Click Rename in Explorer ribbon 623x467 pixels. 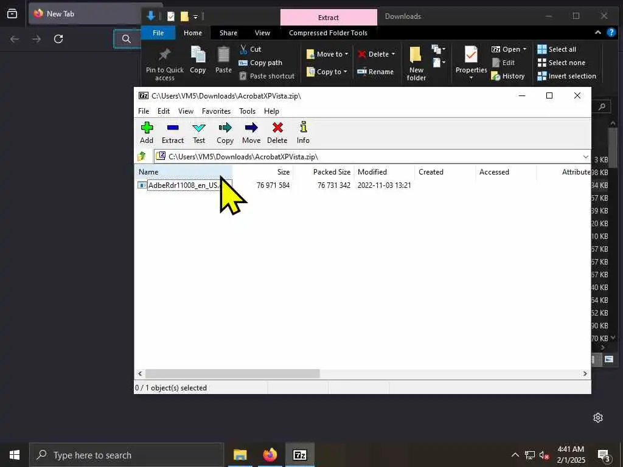click(375, 72)
